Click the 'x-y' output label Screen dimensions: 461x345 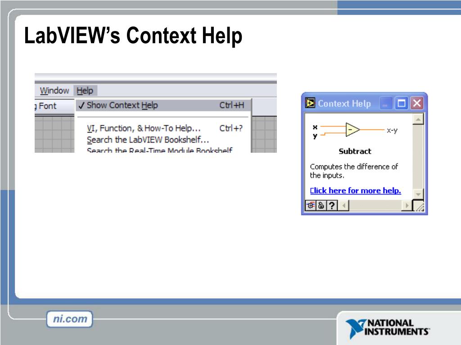(x=392, y=130)
